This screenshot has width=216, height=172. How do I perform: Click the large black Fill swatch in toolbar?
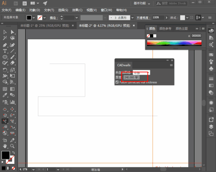point(6,155)
